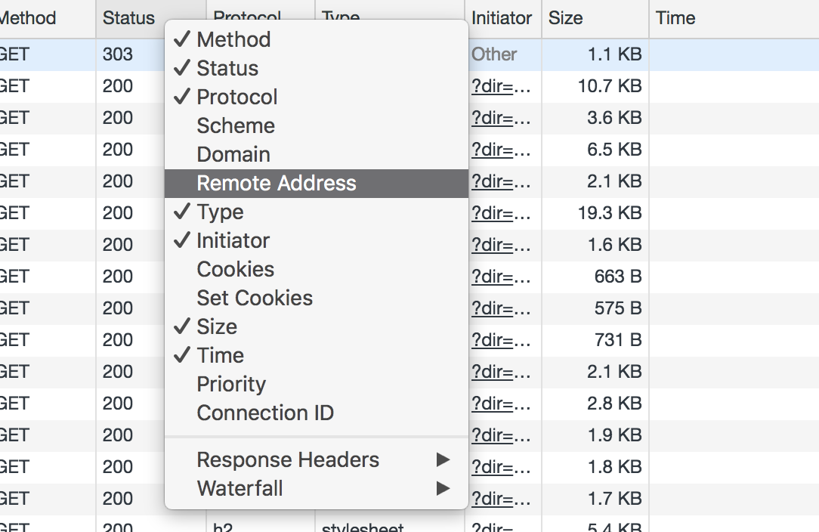Open the initiator link for 10.7 KB request
Image resolution: width=819 pixels, height=532 pixels.
point(501,86)
